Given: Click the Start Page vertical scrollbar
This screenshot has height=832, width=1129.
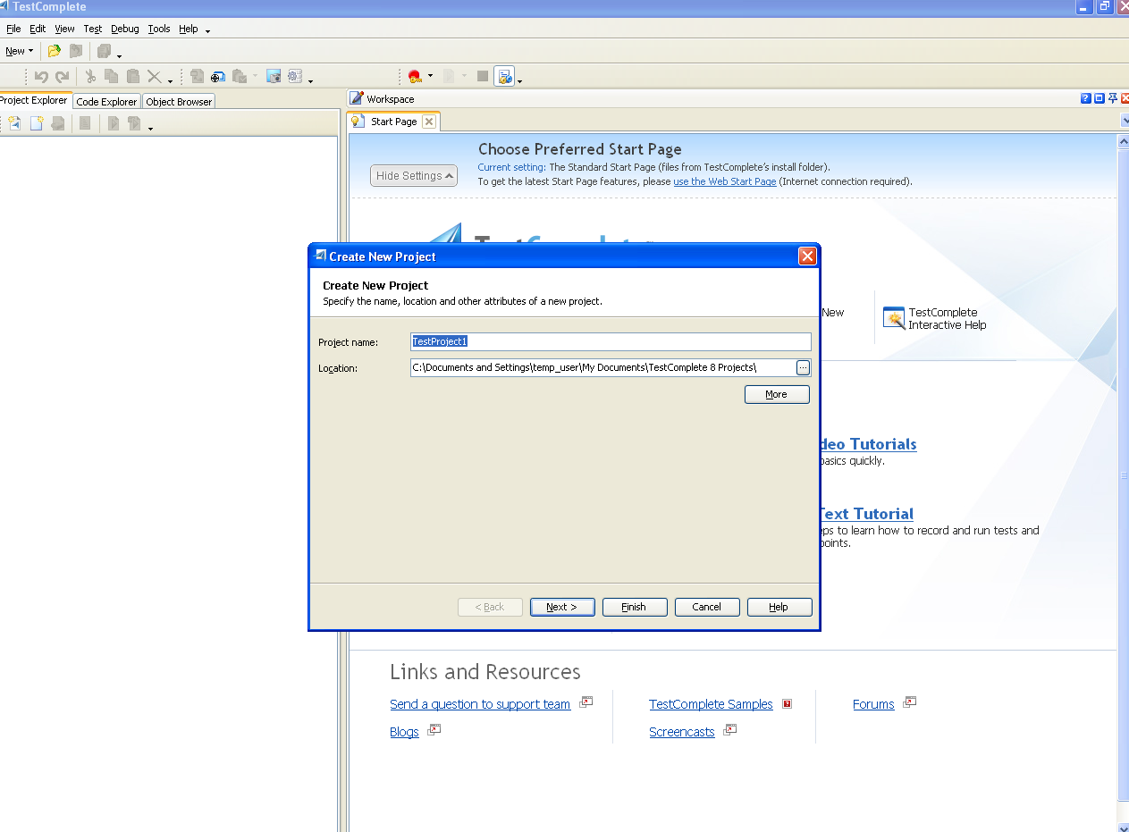Looking at the screenshot, I should click(x=1124, y=475).
